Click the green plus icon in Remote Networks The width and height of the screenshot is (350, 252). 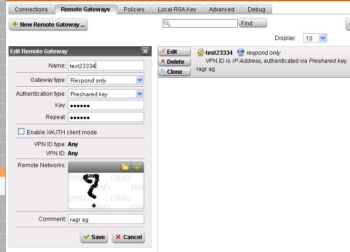[x=137, y=167]
